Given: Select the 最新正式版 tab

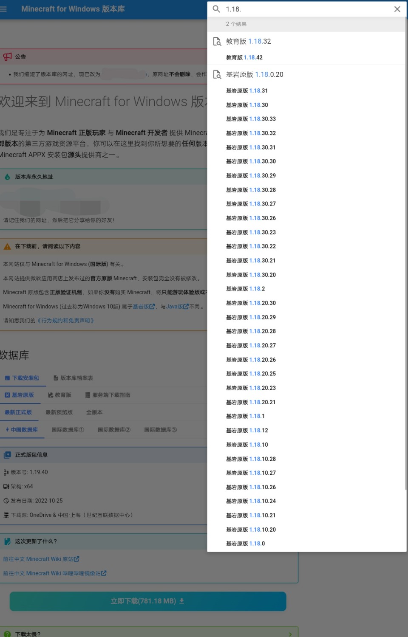Looking at the screenshot, I should click(18, 412).
